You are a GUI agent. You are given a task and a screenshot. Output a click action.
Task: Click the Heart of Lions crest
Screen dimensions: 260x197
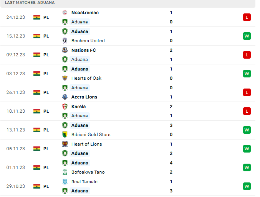(65, 144)
